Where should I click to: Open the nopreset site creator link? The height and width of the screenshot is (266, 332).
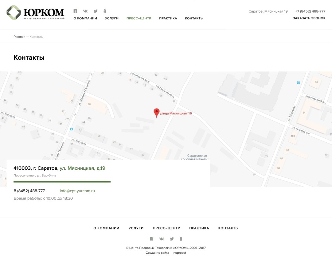click(180, 253)
